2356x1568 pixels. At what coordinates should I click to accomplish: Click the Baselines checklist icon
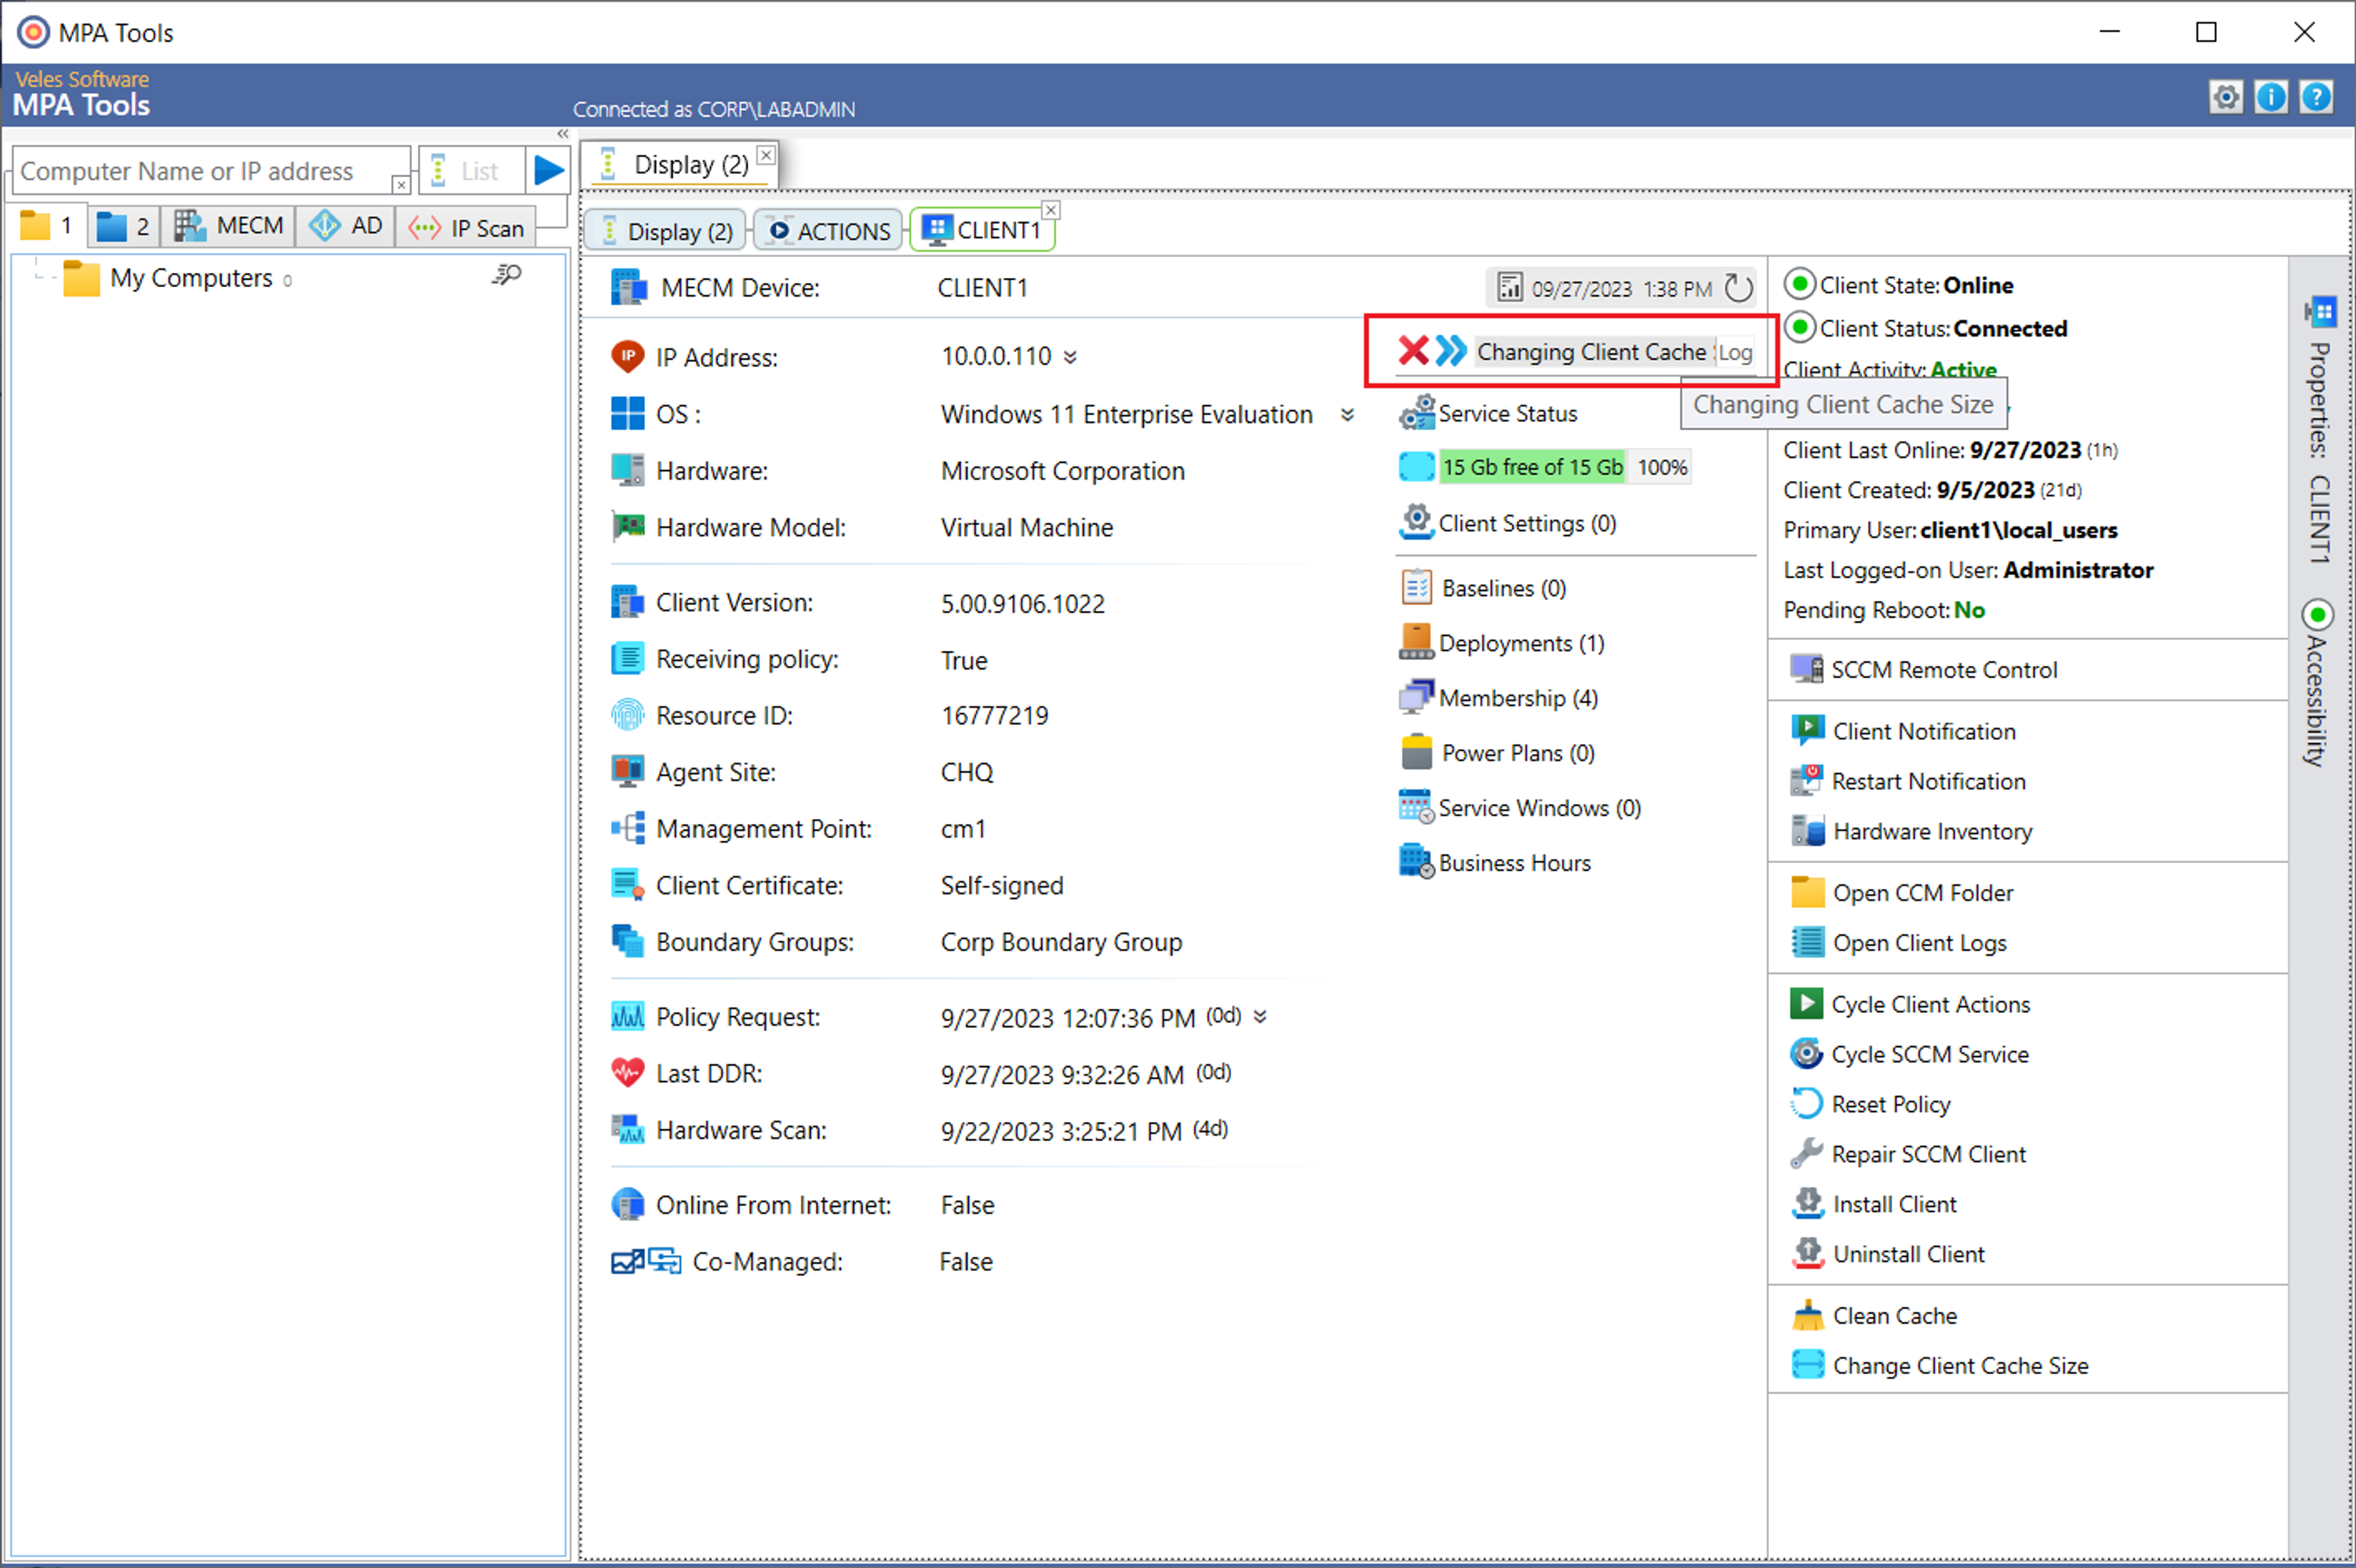(x=1417, y=587)
